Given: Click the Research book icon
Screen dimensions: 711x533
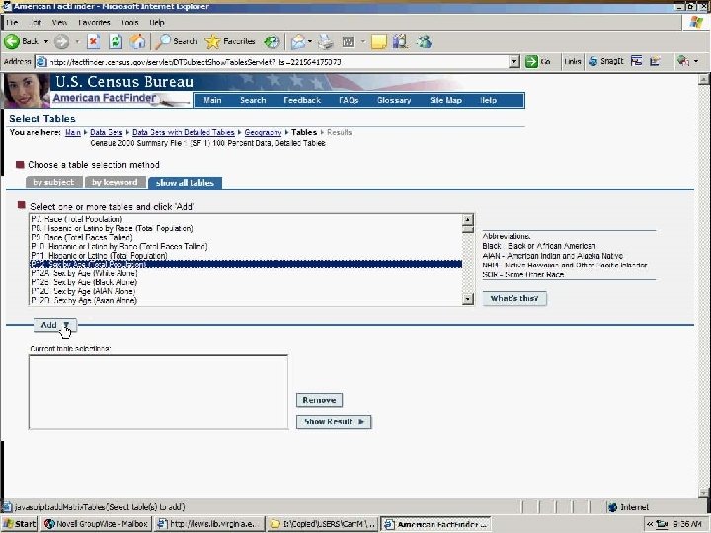Looking at the screenshot, I should point(400,41).
